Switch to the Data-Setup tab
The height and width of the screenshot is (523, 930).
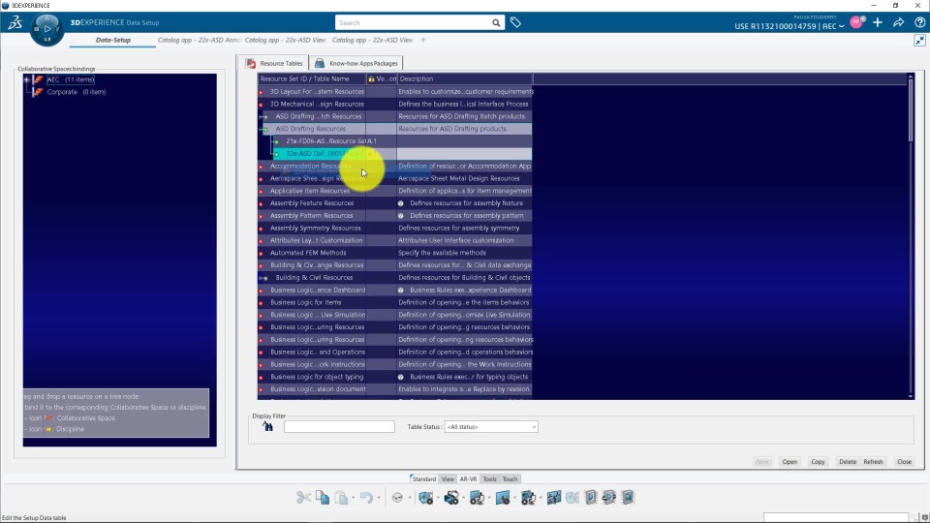[112, 40]
